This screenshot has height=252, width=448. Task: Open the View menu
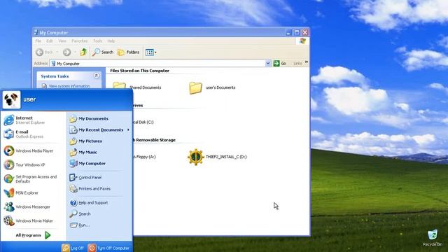pyautogui.click(x=62, y=41)
